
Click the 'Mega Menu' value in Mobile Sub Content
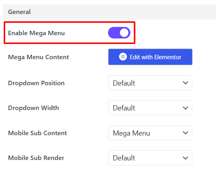coord(131,133)
